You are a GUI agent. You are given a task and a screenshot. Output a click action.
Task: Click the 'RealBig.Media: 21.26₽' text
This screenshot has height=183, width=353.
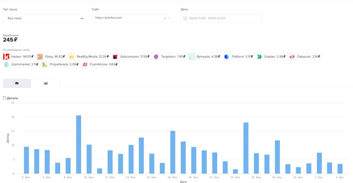(93, 56)
